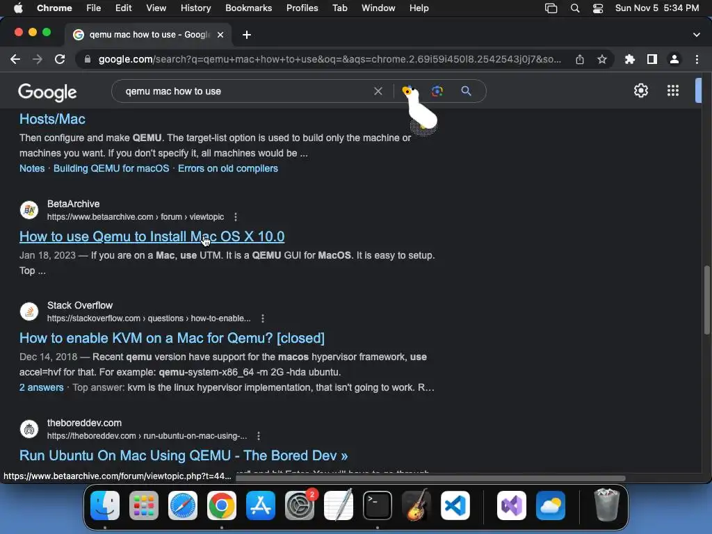The width and height of the screenshot is (712, 534).
Task: Open System Settings from the Dock
Action: [x=300, y=505]
